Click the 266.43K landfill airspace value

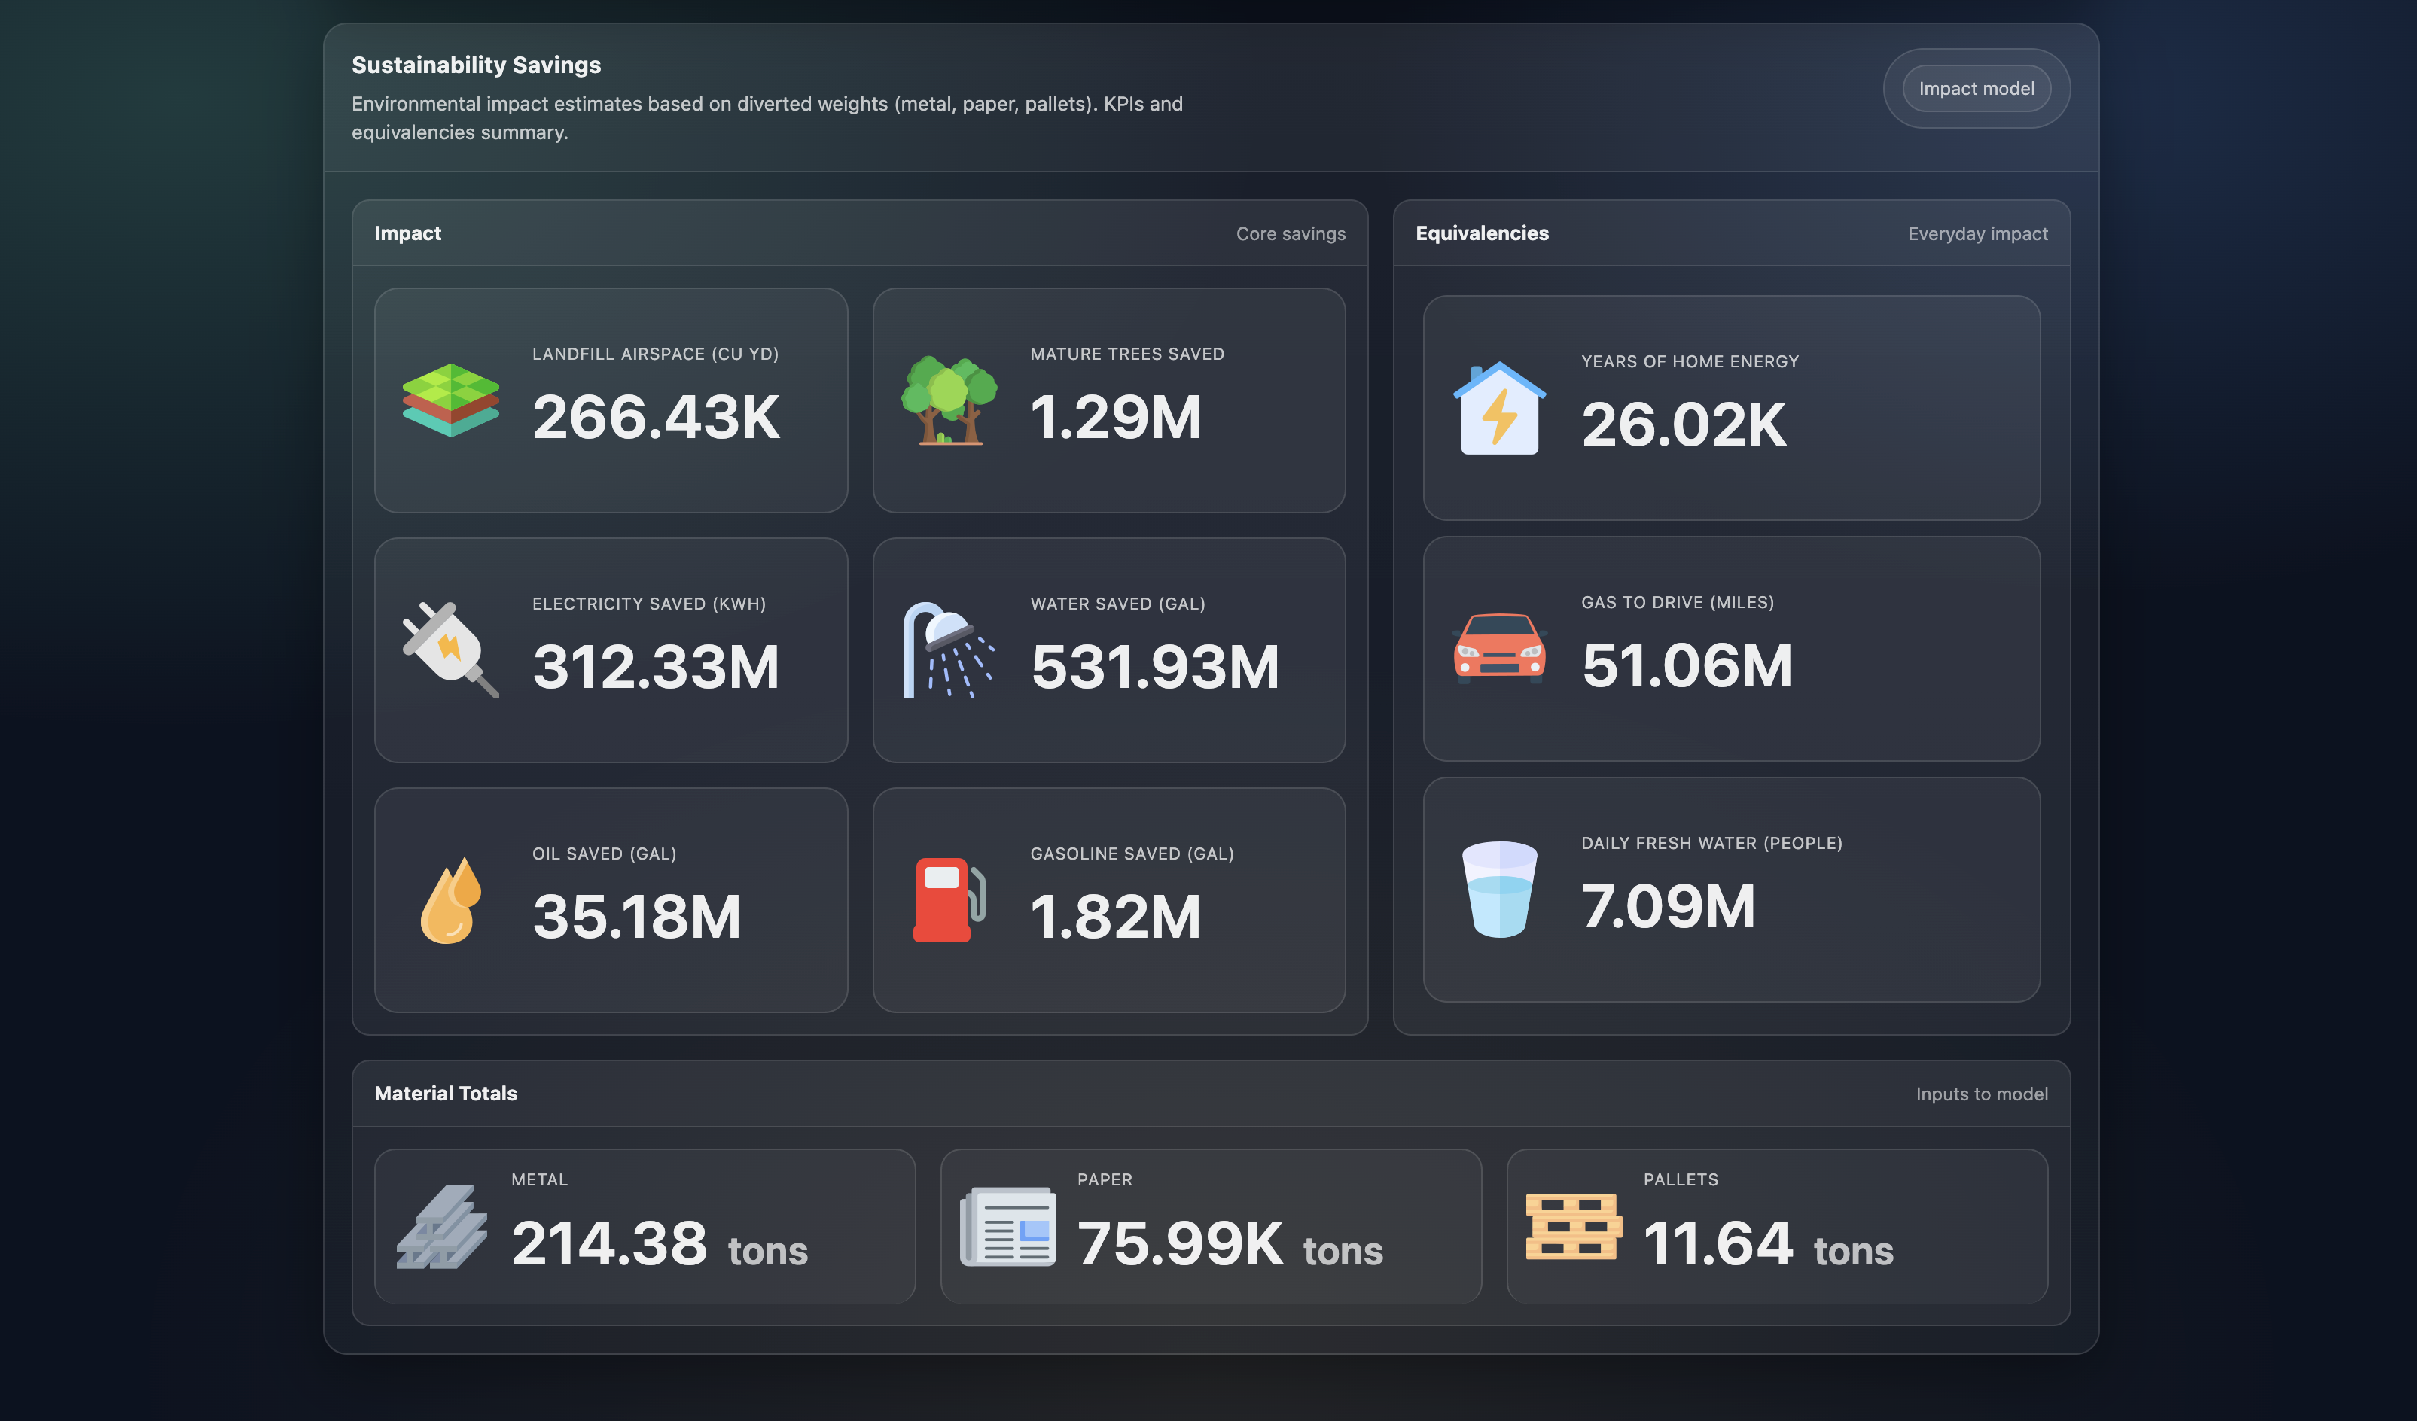pyautogui.click(x=656, y=417)
